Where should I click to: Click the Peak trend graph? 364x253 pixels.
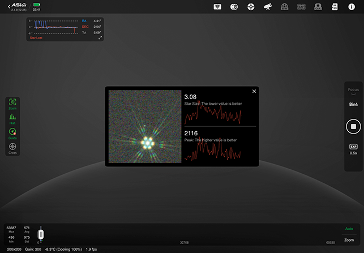tap(213, 148)
